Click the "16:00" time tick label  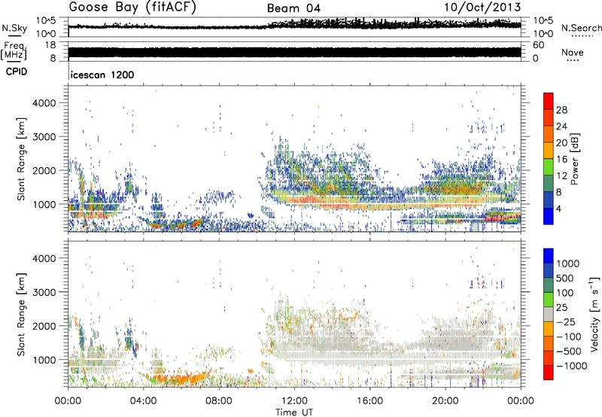click(x=369, y=401)
